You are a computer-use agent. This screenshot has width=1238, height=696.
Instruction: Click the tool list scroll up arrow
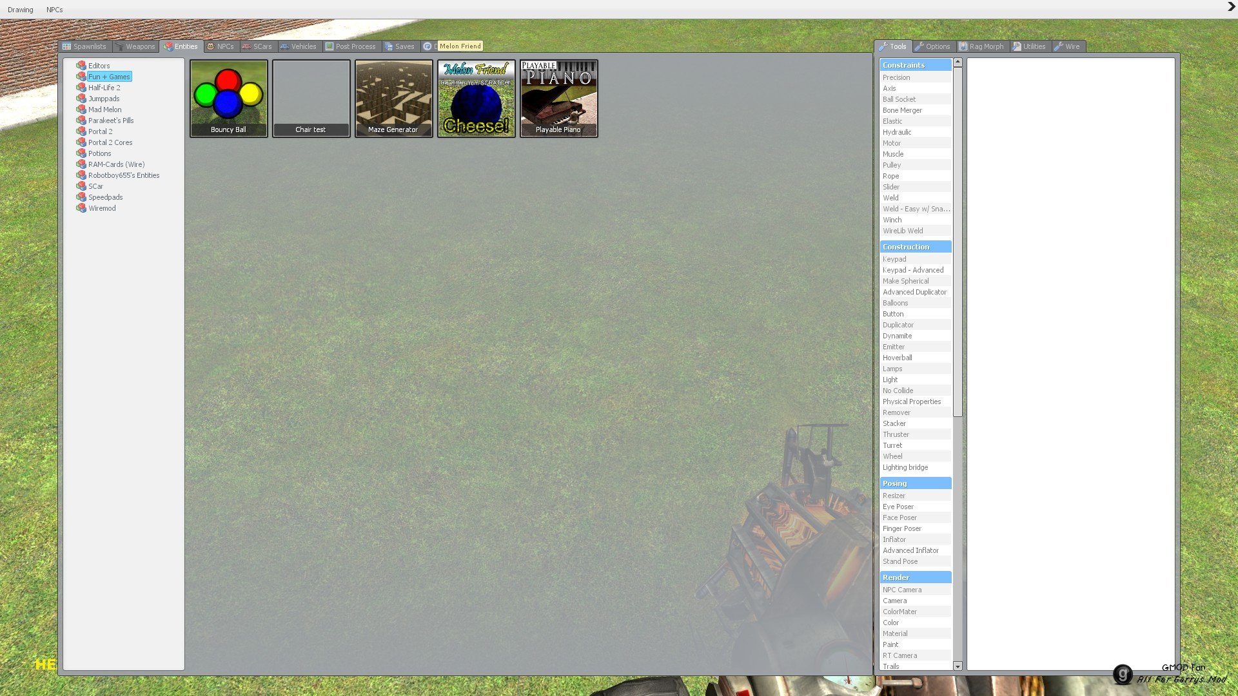(958, 63)
